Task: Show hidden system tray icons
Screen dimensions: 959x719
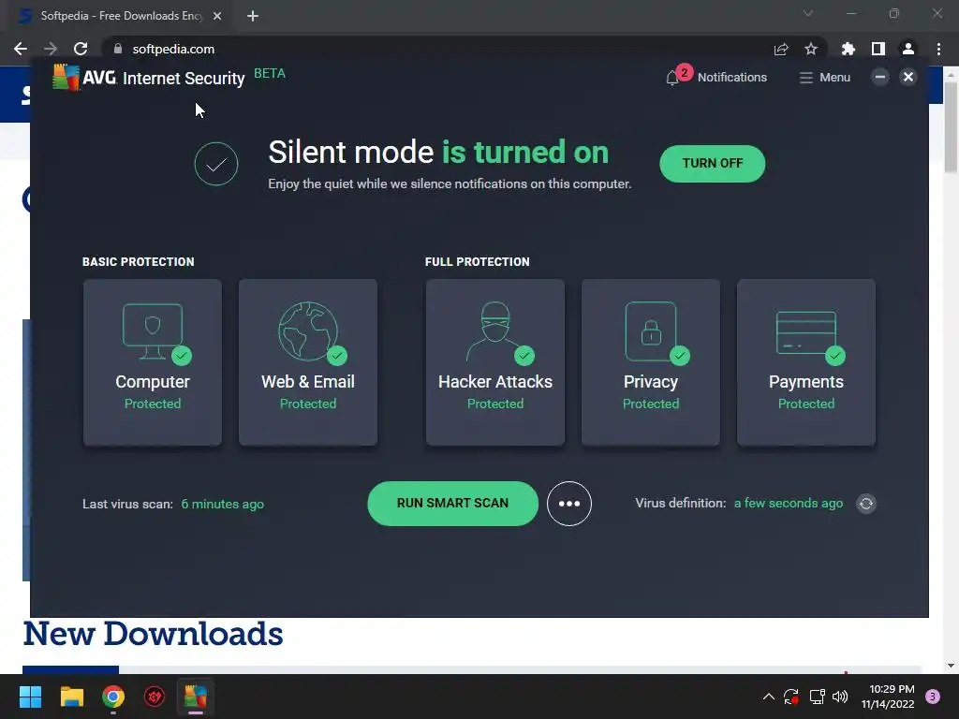Action: (x=769, y=697)
